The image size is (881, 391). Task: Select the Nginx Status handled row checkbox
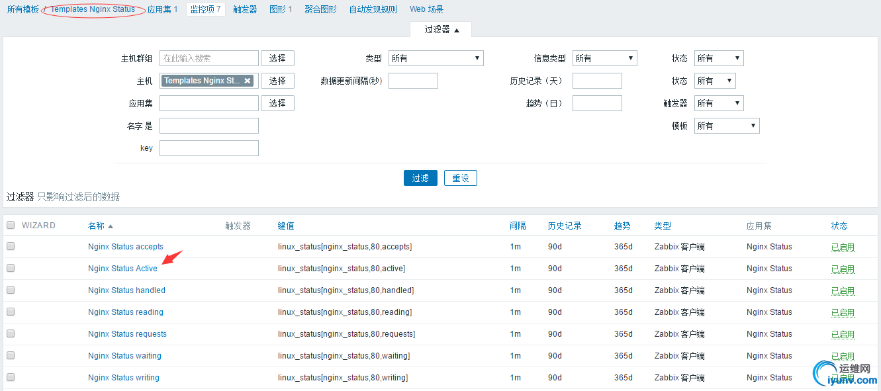(11, 290)
